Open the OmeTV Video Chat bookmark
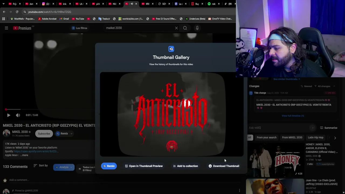Viewport: 345px width, 194px height. tap(220, 19)
